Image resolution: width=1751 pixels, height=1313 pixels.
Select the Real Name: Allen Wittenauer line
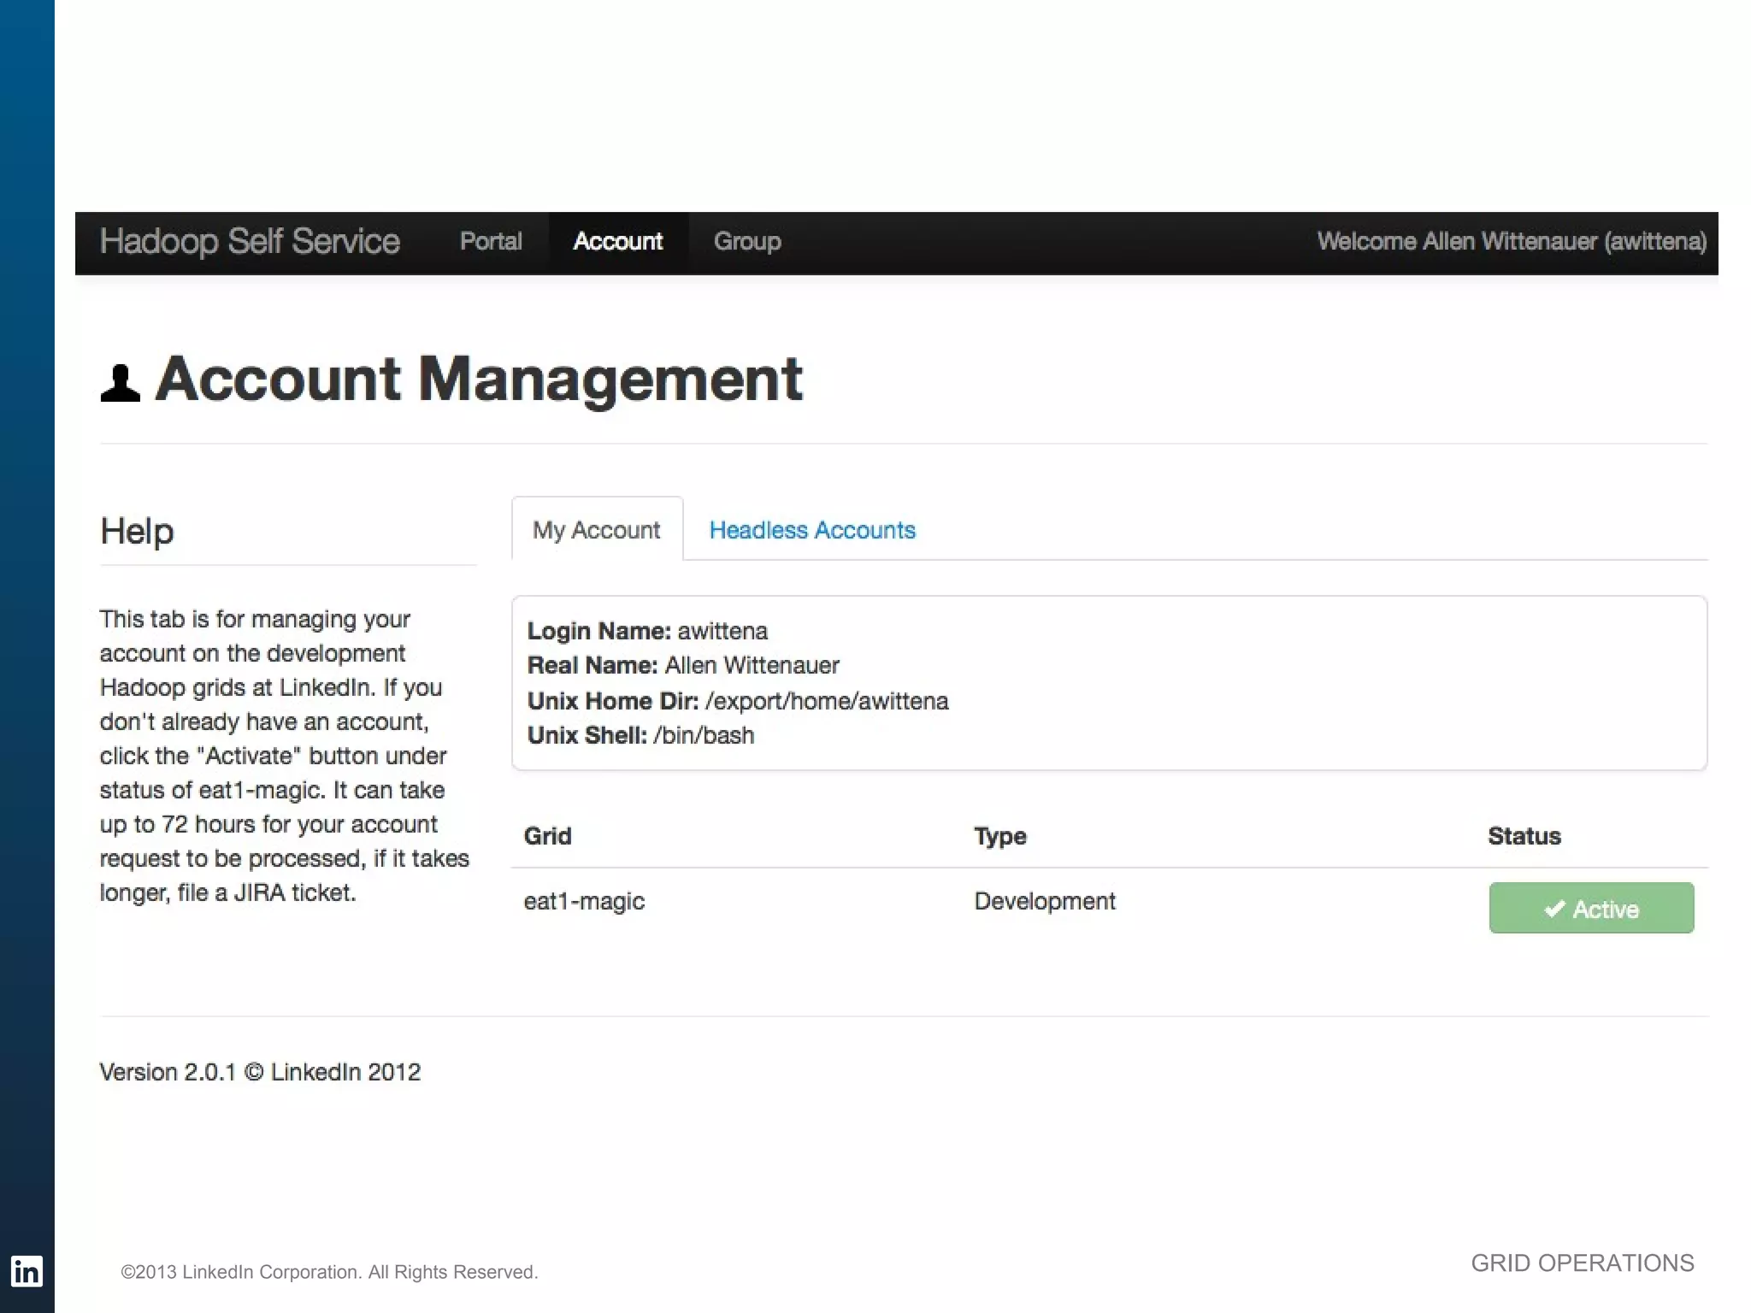(683, 665)
